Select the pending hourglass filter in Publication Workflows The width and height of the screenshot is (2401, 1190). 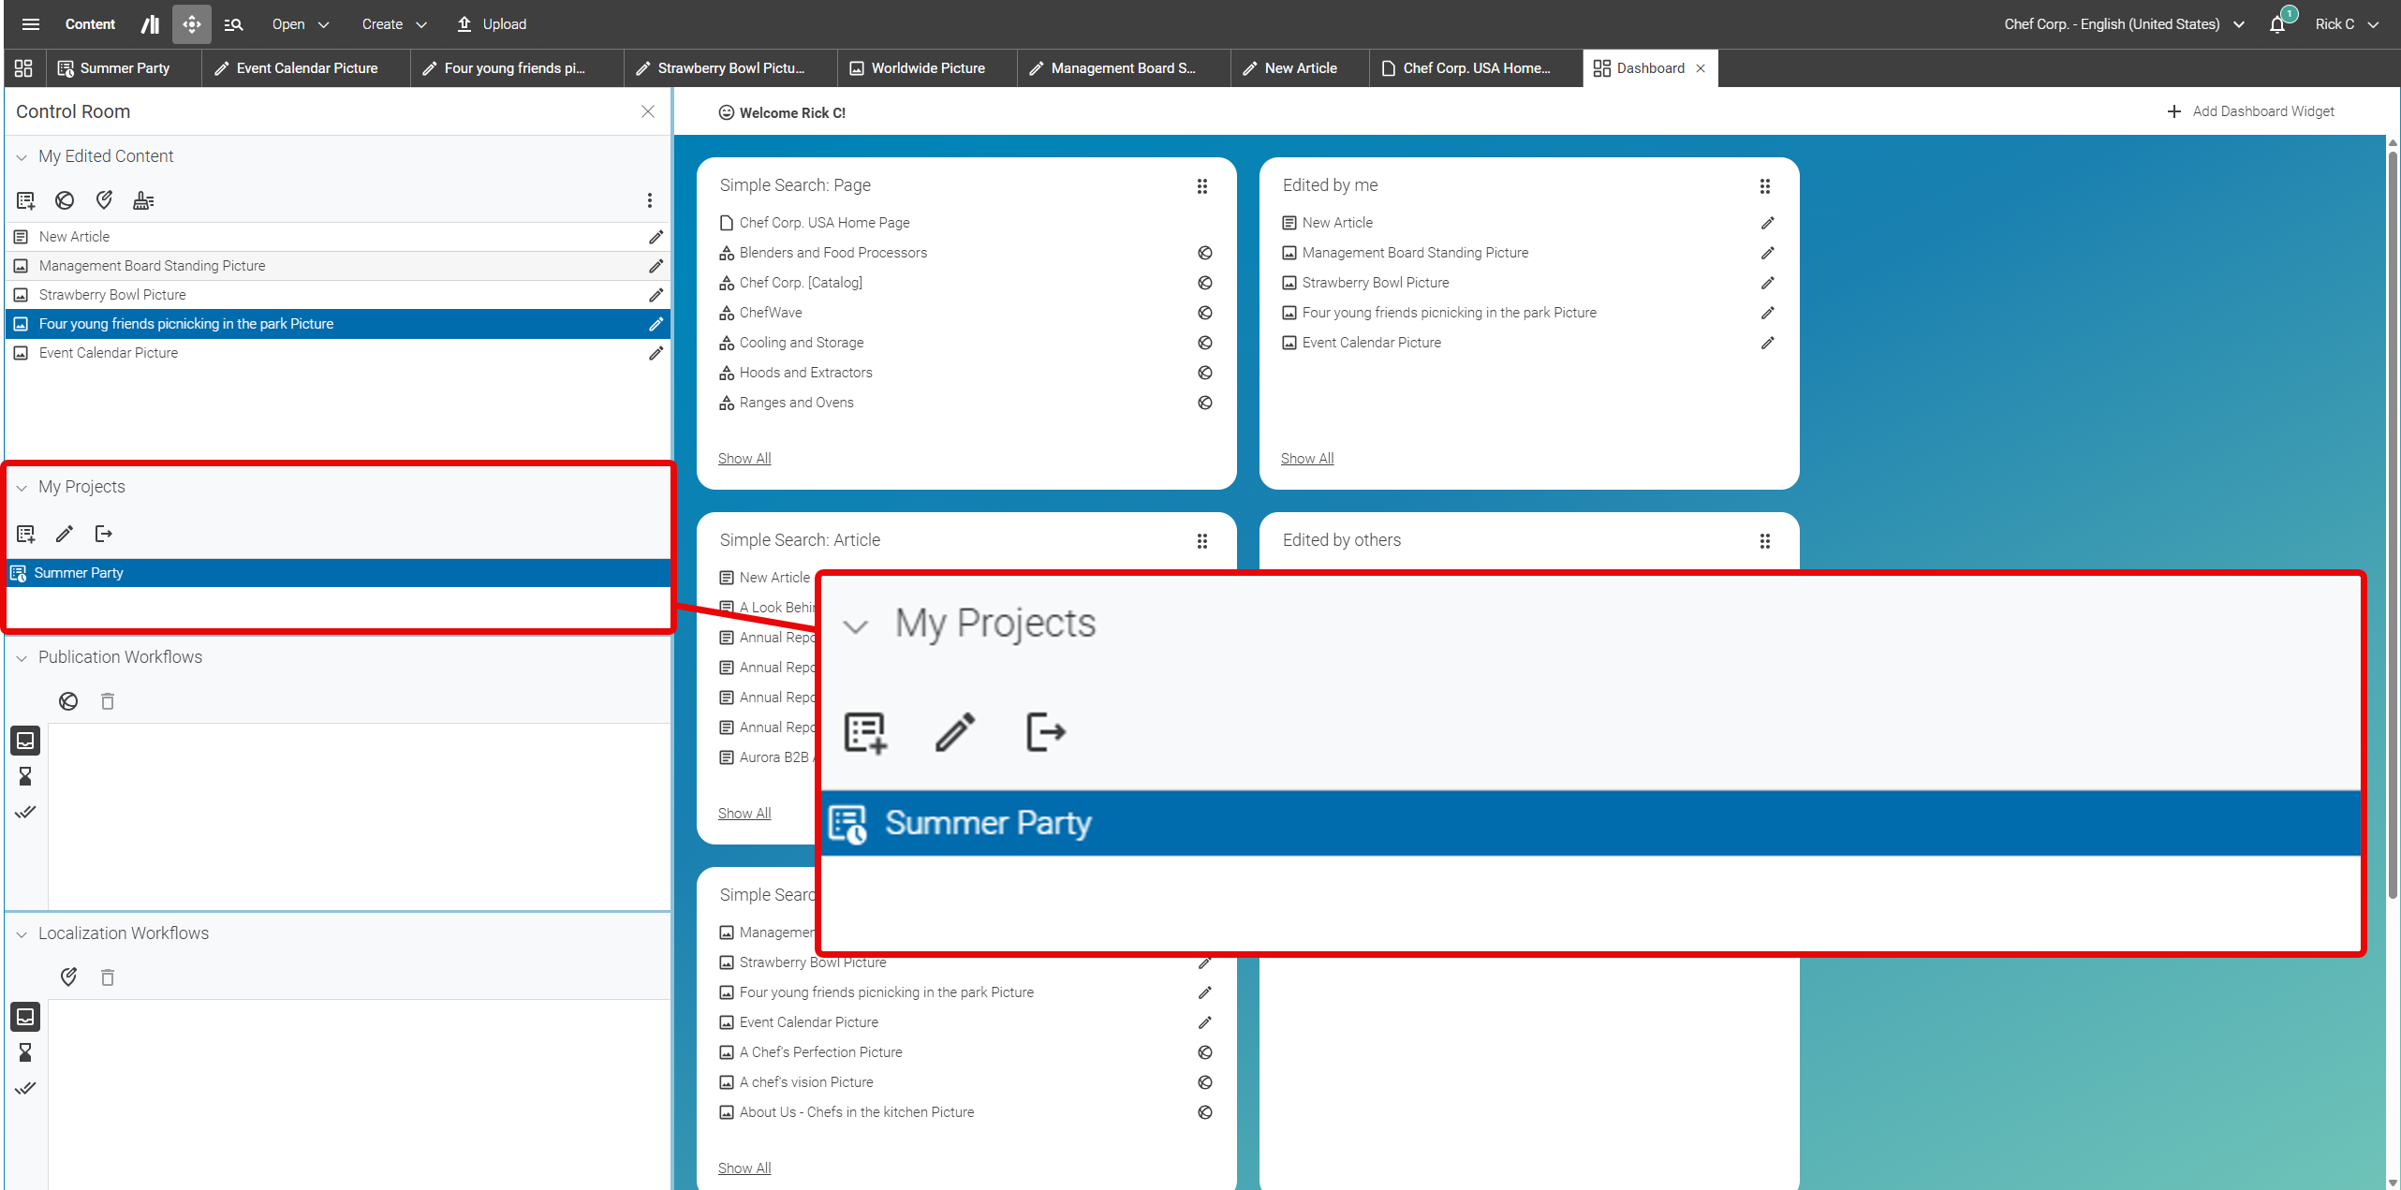(x=25, y=776)
